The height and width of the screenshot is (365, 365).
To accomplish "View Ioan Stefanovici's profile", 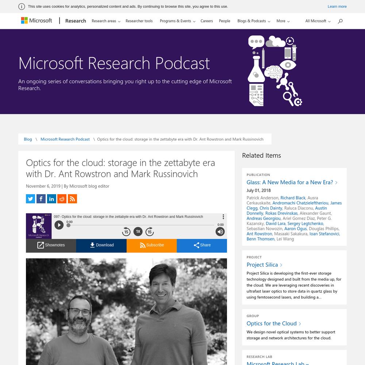I will (324, 234).
